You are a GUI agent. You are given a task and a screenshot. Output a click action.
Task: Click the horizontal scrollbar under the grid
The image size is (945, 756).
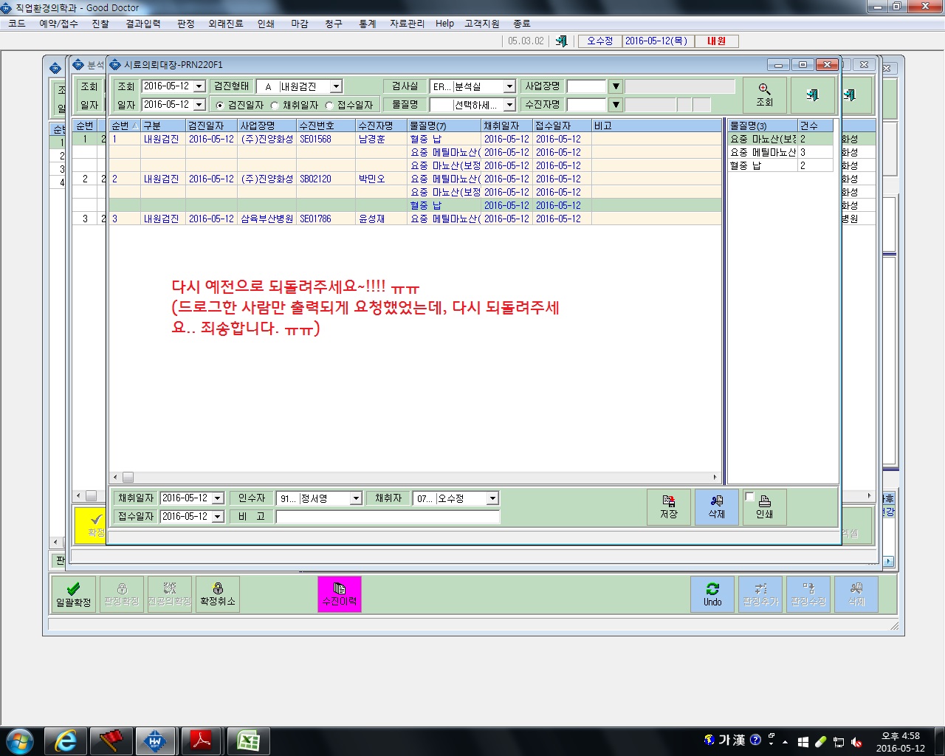click(414, 477)
